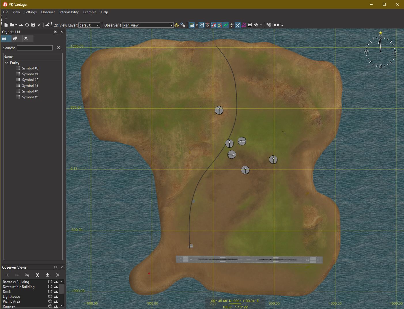This screenshot has height=309, width=404.
Task: Click the magenta wireframe pyramid icon
Action: coord(244,25)
